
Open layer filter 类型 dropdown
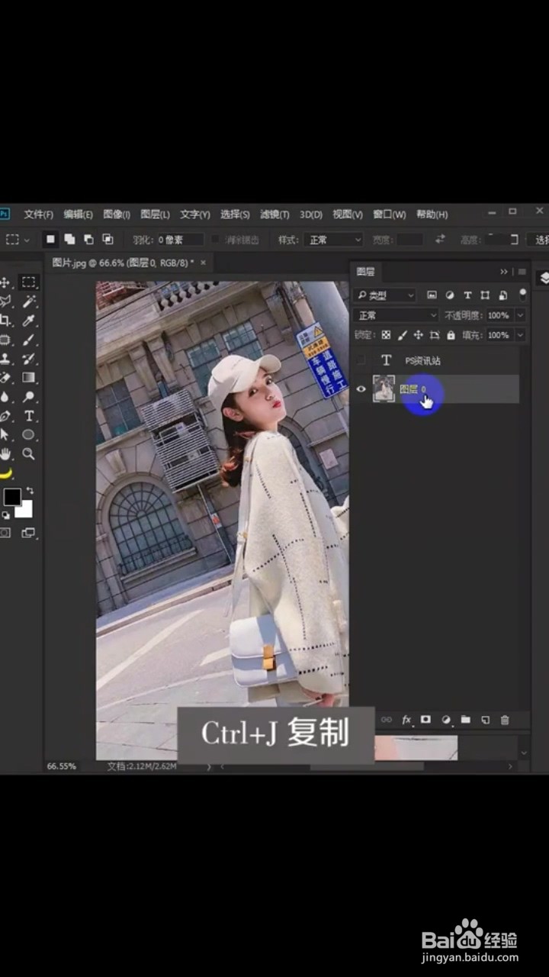[x=385, y=295]
